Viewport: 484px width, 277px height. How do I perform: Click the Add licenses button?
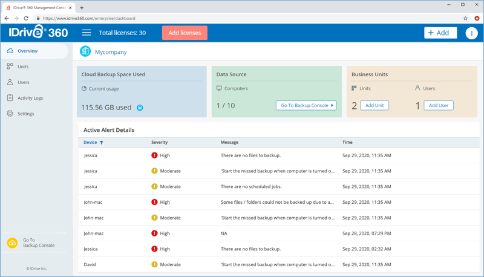[x=185, y=33]
